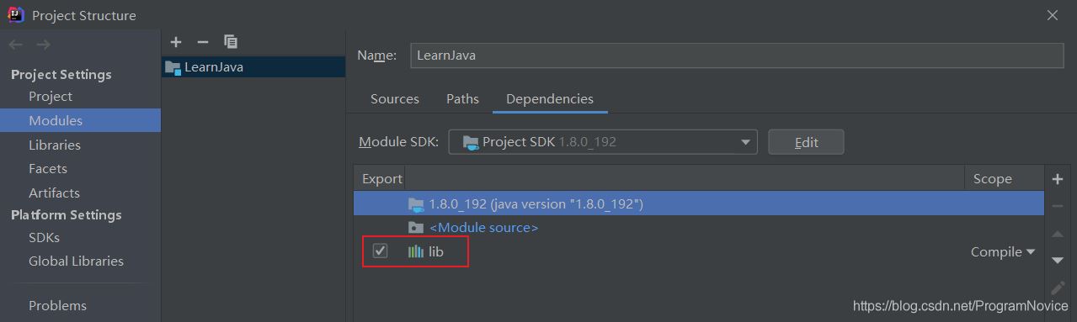Image resolution: width=1077 pixels, height=322 pixels.
Task: Remove module with the minus icon
Action: [x=202, y=41]
